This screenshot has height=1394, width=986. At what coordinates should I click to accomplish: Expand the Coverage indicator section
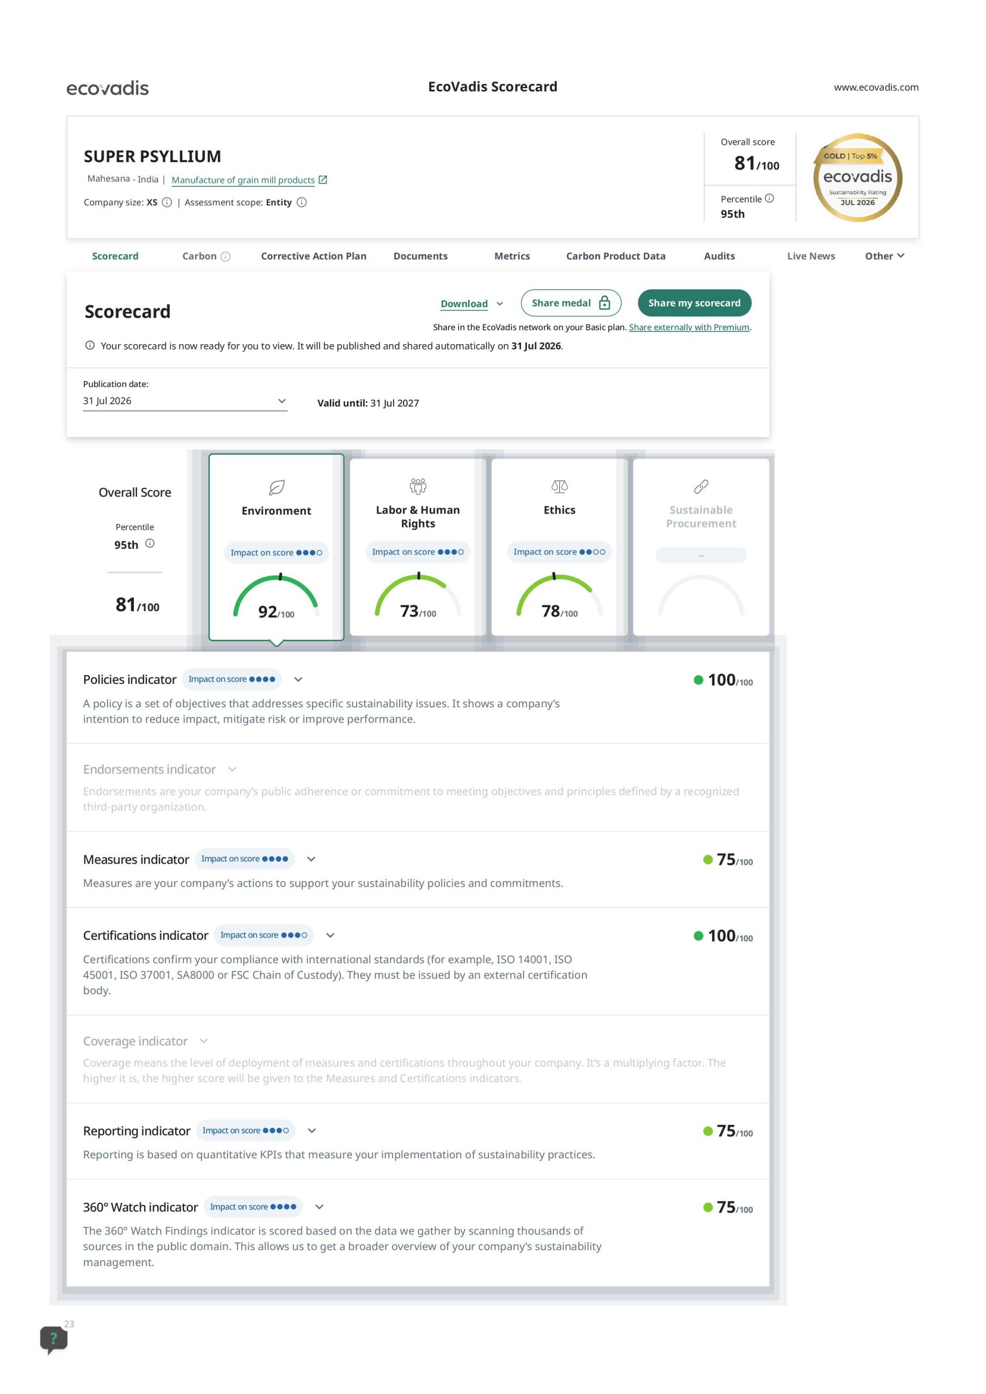pos(204,1041)
